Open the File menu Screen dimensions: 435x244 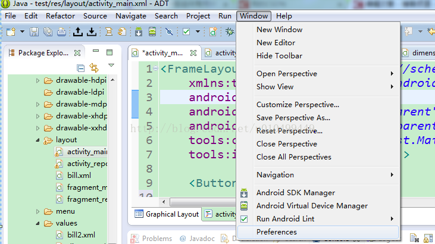11,16
